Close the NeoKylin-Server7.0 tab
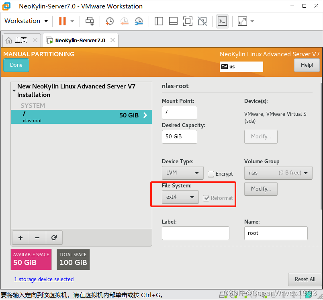The image size is (323, 300). click(112, 40)
